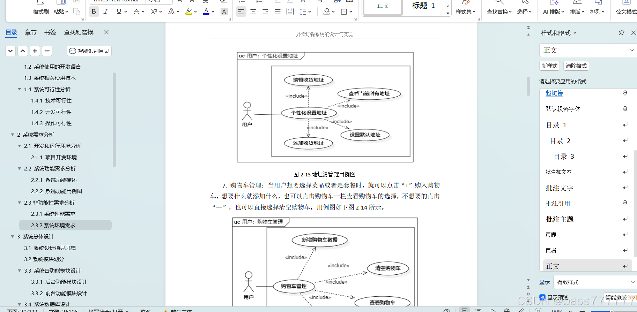Viewport: 637px width, 312px height.
Task: Open underline style dropdown arrow
Action: click(126, 12)
